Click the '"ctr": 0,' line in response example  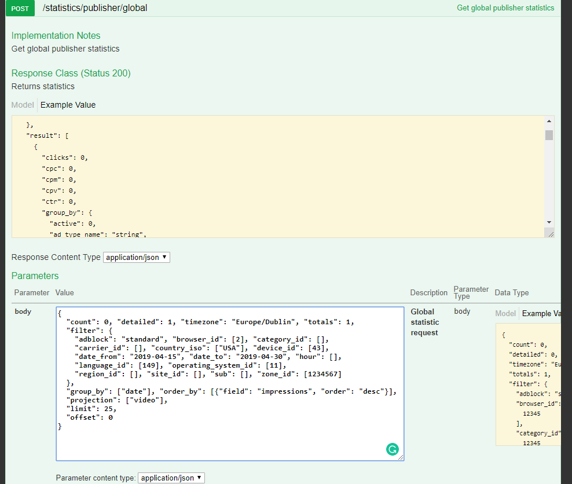(x=59, y=201)
